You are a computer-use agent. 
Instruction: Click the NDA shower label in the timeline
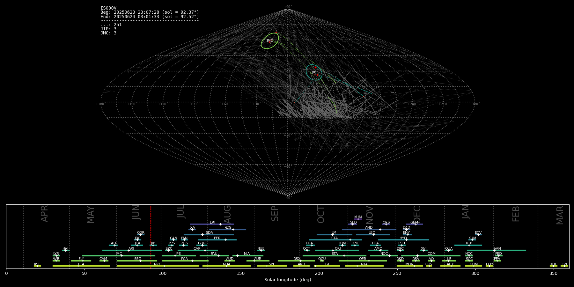click(226, 264)
